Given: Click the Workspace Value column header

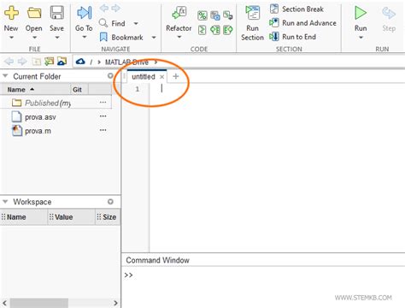Looking at the screenshot, I should (71, 217).
